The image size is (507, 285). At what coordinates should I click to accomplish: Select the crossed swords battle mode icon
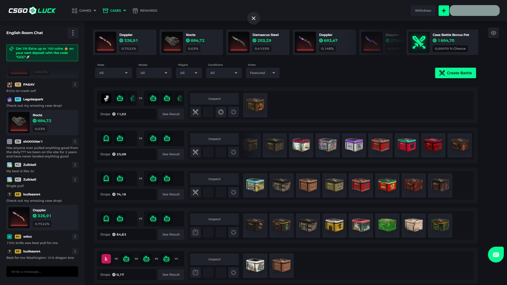pos(196,112)
